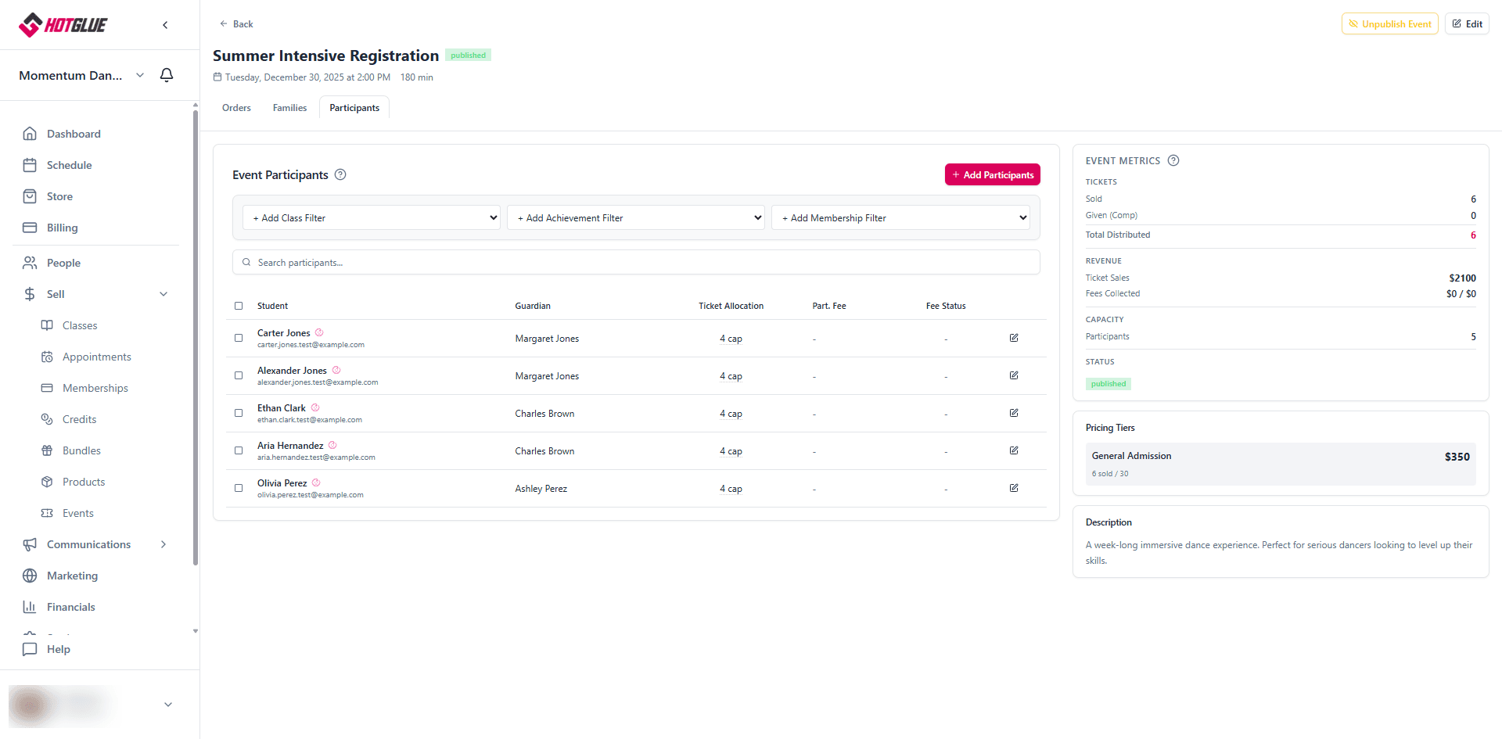The image size is (1502, 739).
Task: Switch to the Orders tab
Action: pyautogui.click(x=236, y=108)
